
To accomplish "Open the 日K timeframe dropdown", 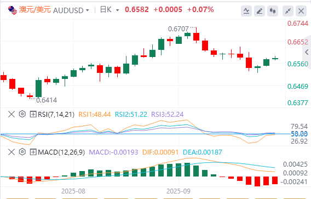I will 117,10.
